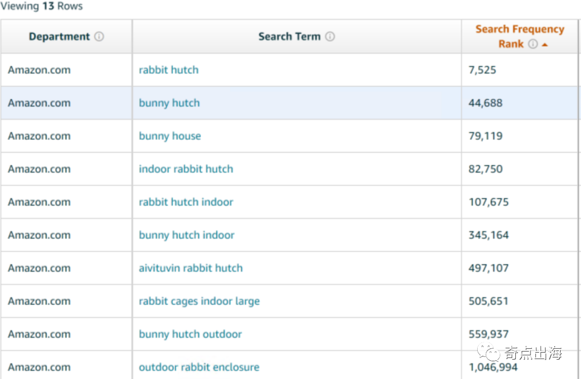Select the rank cell showing 44,688
This screenshot has width=581, height=379.
(485, 103)
